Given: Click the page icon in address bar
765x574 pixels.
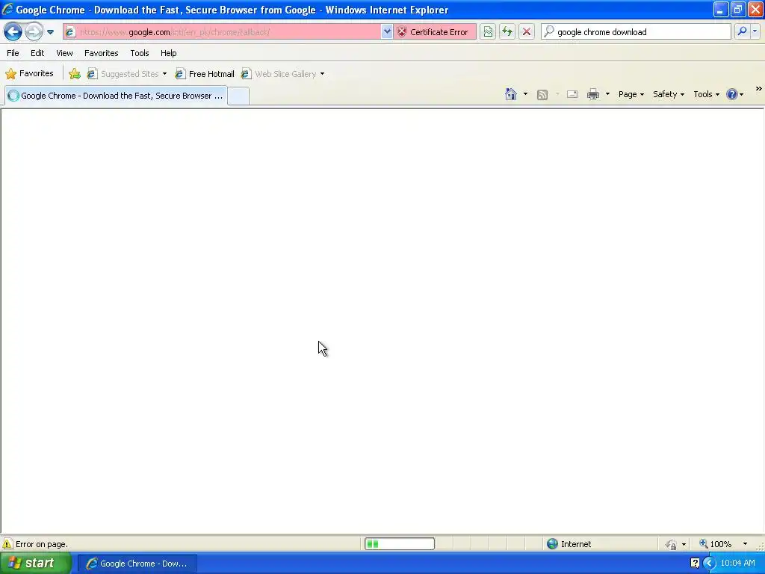Looking at the screenshot, I should pos(71,32).
